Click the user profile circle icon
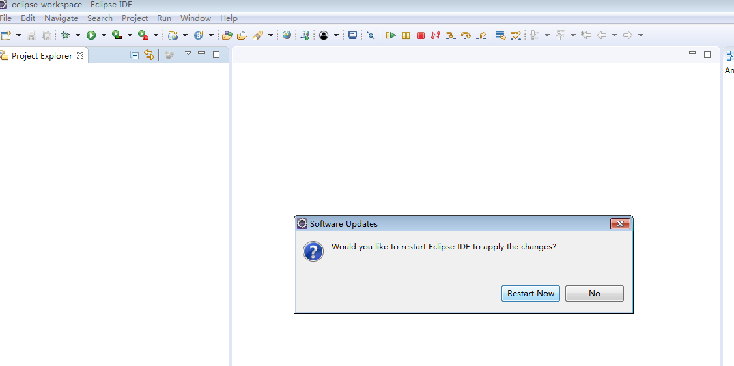Image resolution: width=734 pixels, height=366 pixels. click(x=324, y=35)
